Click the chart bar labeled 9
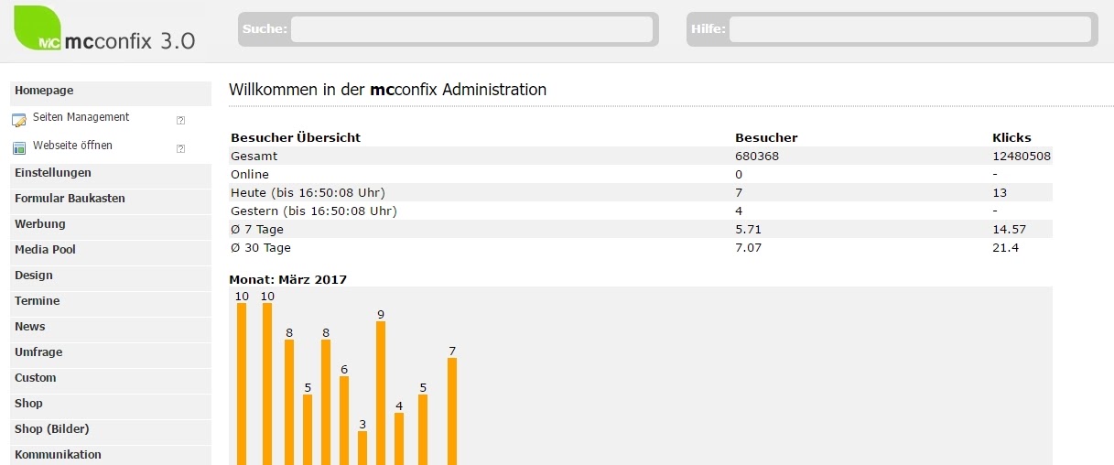This screenshot has height=465, width=1114. click(381, 394)
